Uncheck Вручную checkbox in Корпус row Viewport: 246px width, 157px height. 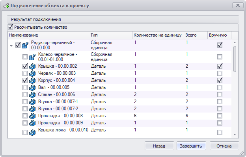coord(220,80)
